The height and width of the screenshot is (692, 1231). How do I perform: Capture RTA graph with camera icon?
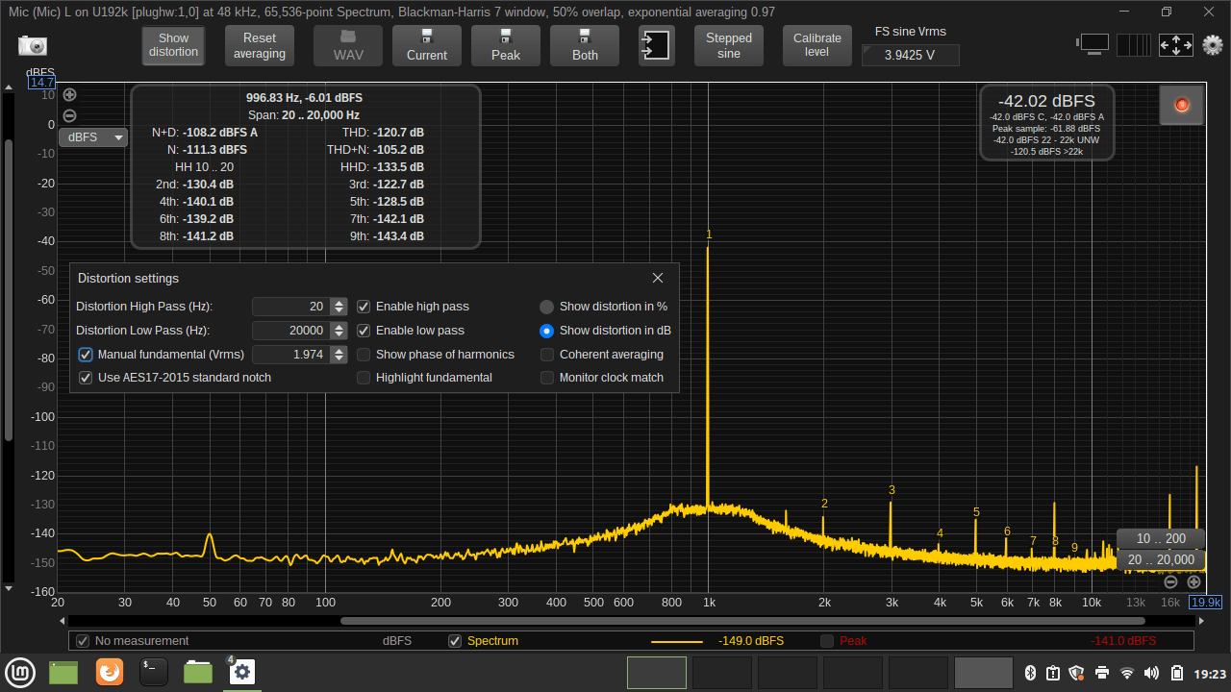(32, 45)
